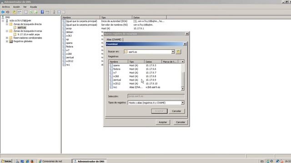
Task: Open the Ayuda menu
Action: 33,7
